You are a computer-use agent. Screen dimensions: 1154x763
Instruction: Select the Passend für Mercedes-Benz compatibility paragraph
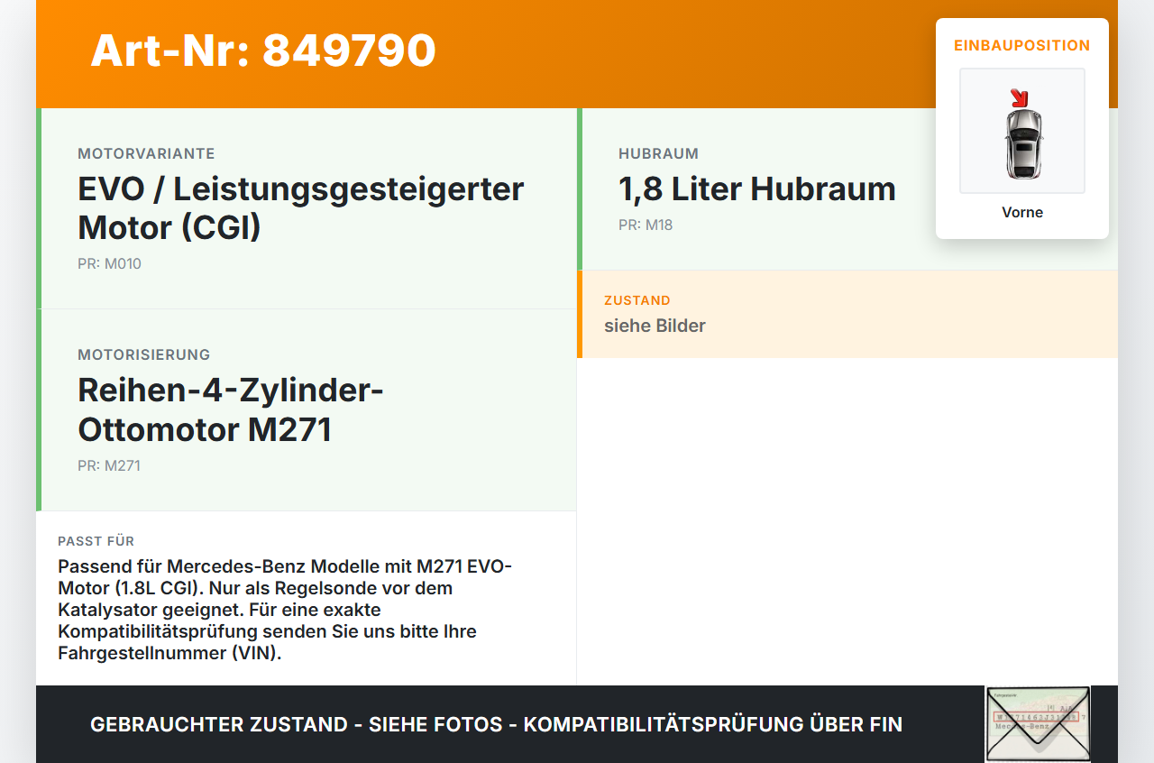click(285, 610)
